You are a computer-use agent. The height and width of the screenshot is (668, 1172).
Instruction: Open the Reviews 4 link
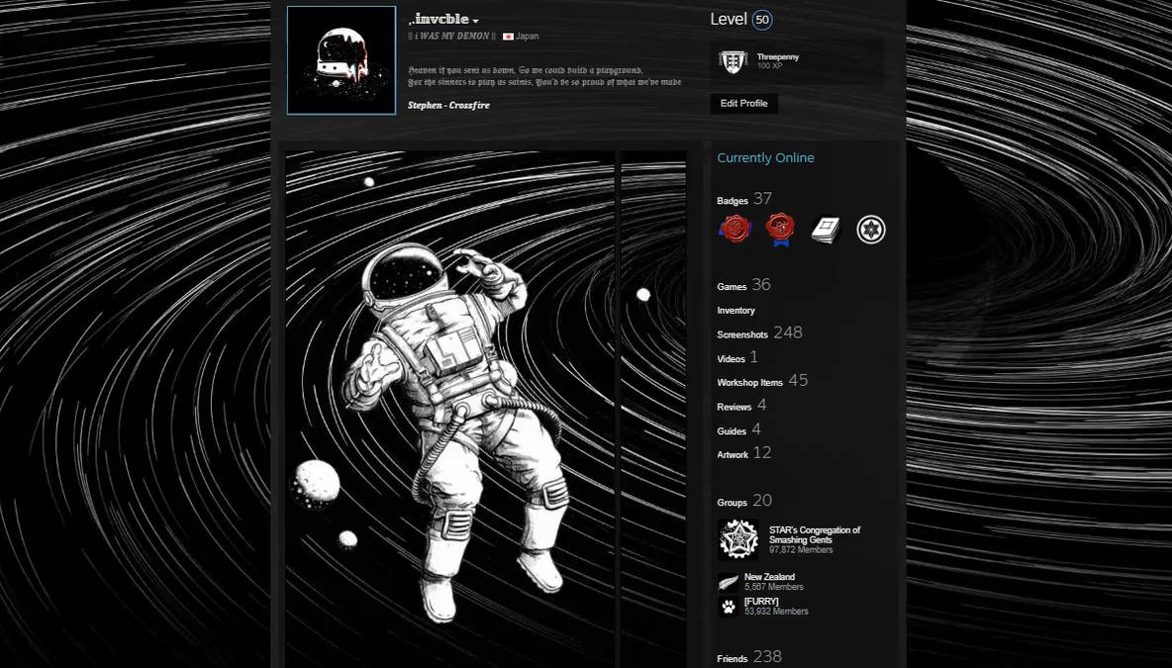[x=741, y=406]
